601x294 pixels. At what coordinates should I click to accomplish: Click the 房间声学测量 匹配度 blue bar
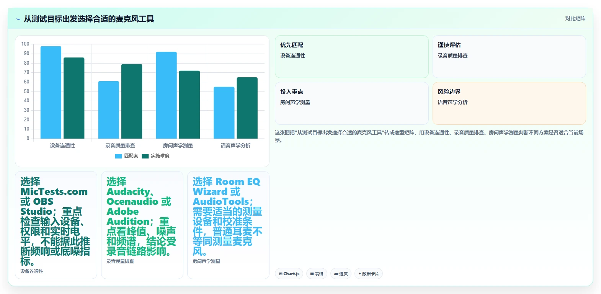166,95
